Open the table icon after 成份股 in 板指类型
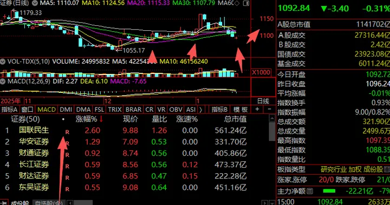 coord(387,169)
